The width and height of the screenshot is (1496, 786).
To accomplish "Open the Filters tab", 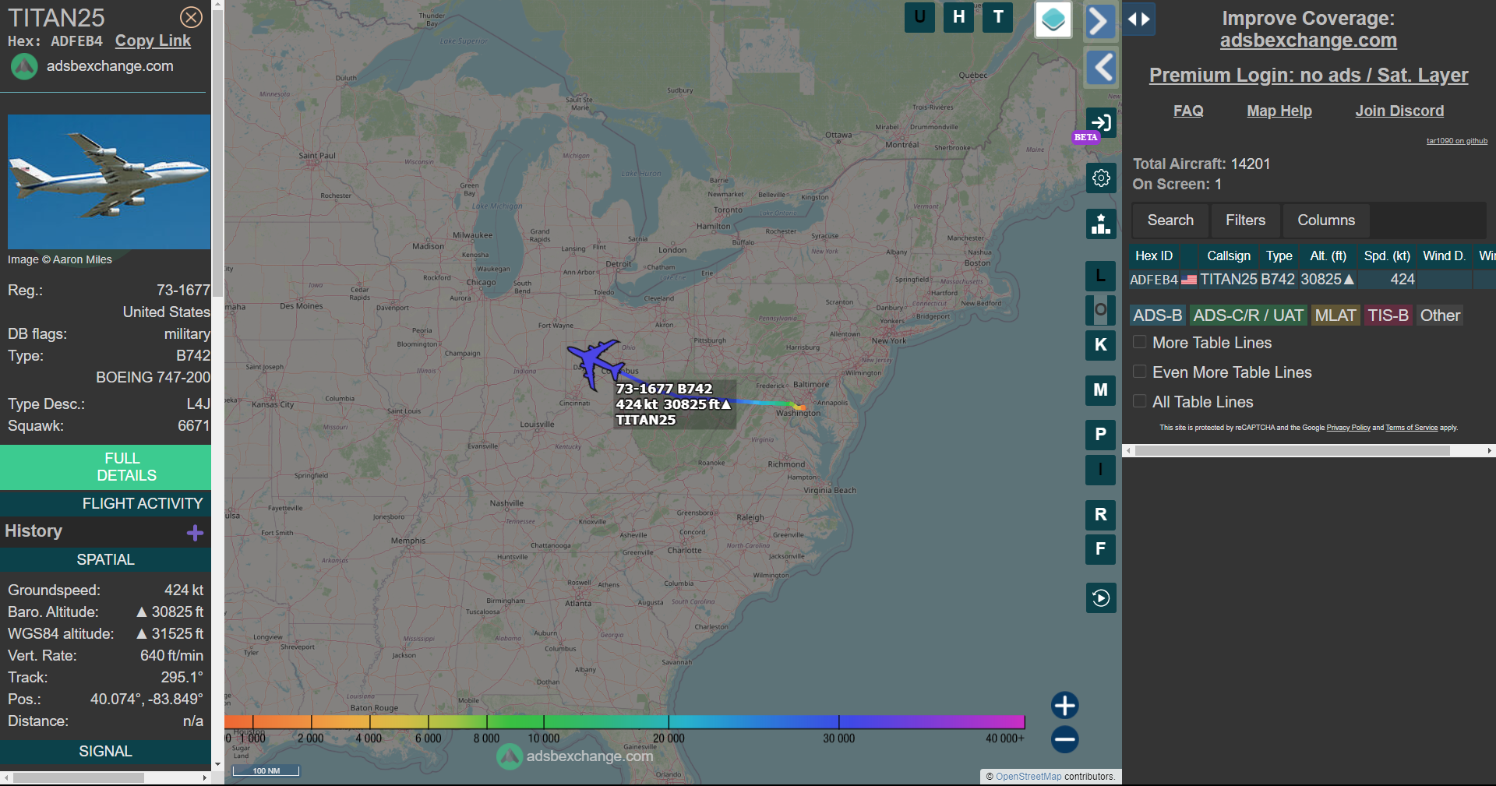I will pos(1245,220).
